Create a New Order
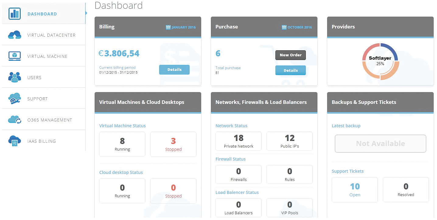This screenshot has width=437, height=220. click(291, 55)
